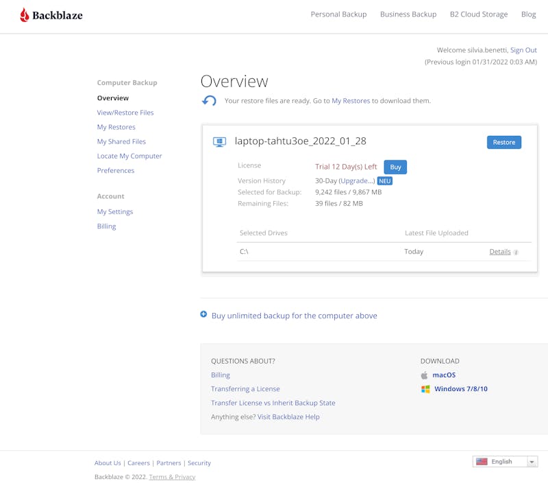This screenshot has width=548, height=483.
Task: Select Overview in the sidebar
Action: coord(113,98)
